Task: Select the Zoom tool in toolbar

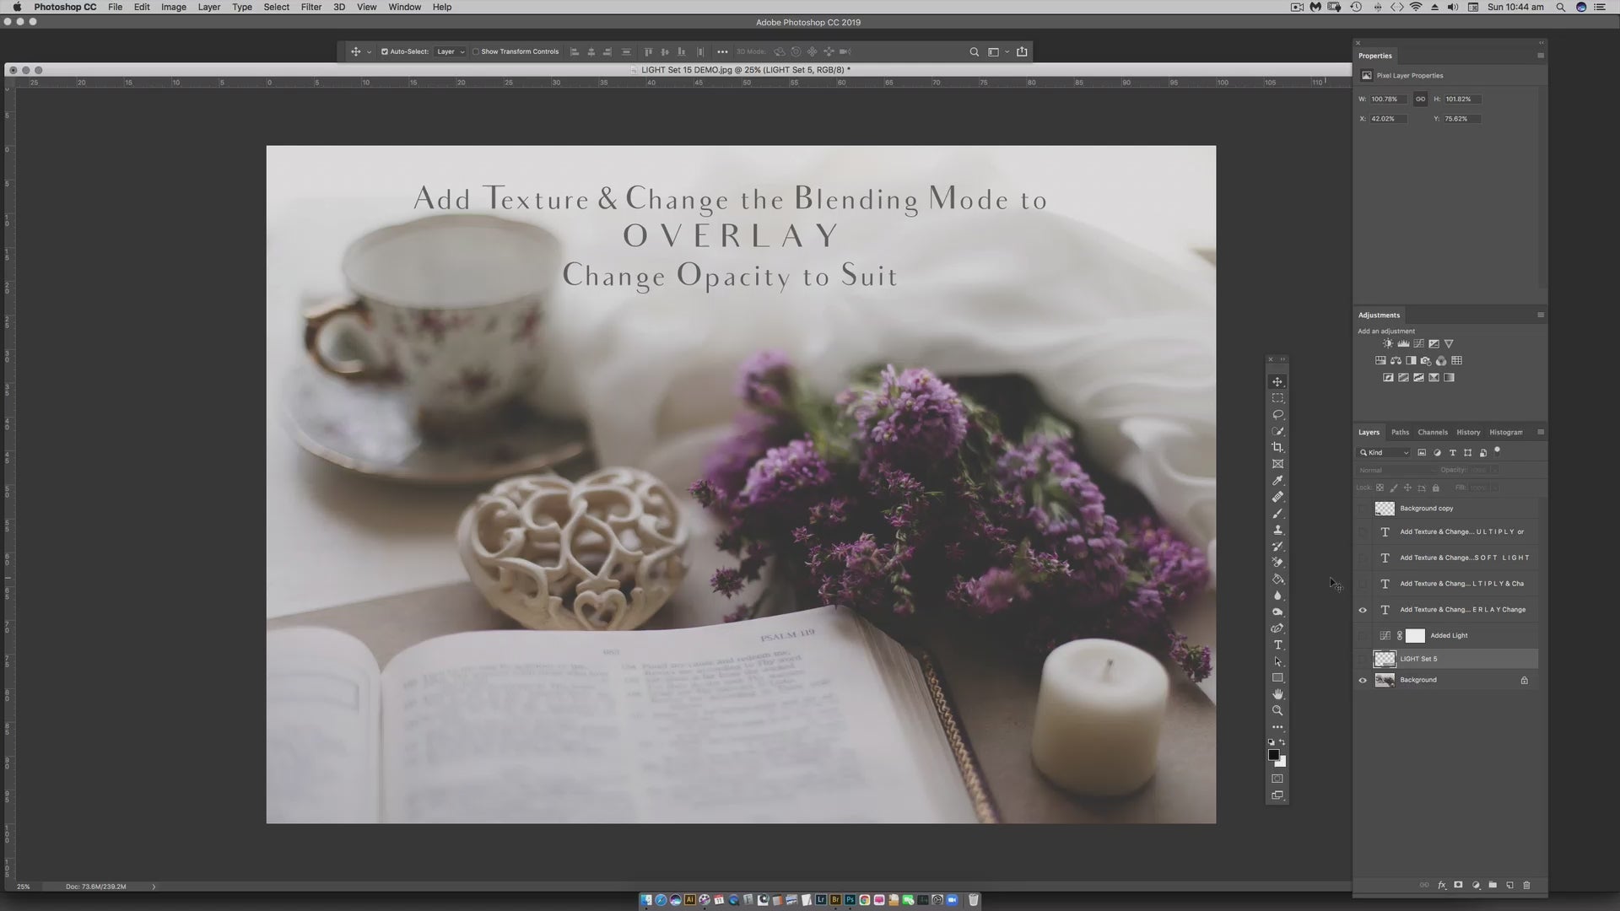Action: (1277, 710)
